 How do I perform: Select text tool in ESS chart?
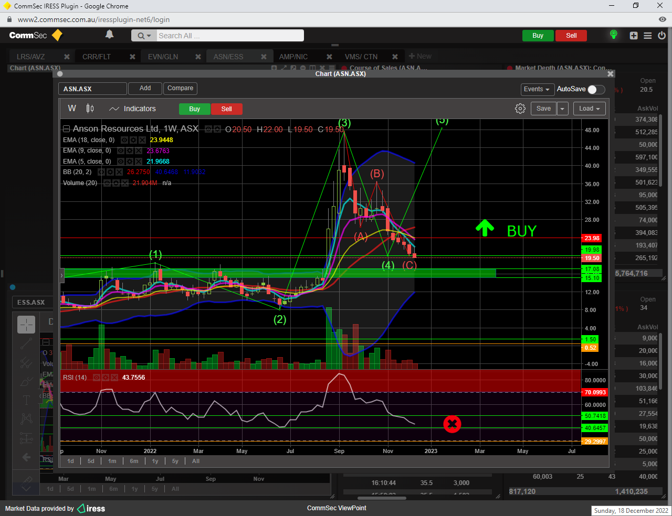tap(26, 401)
